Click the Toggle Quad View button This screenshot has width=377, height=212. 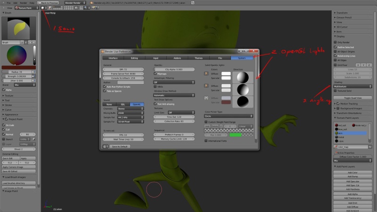pos(352,98)
